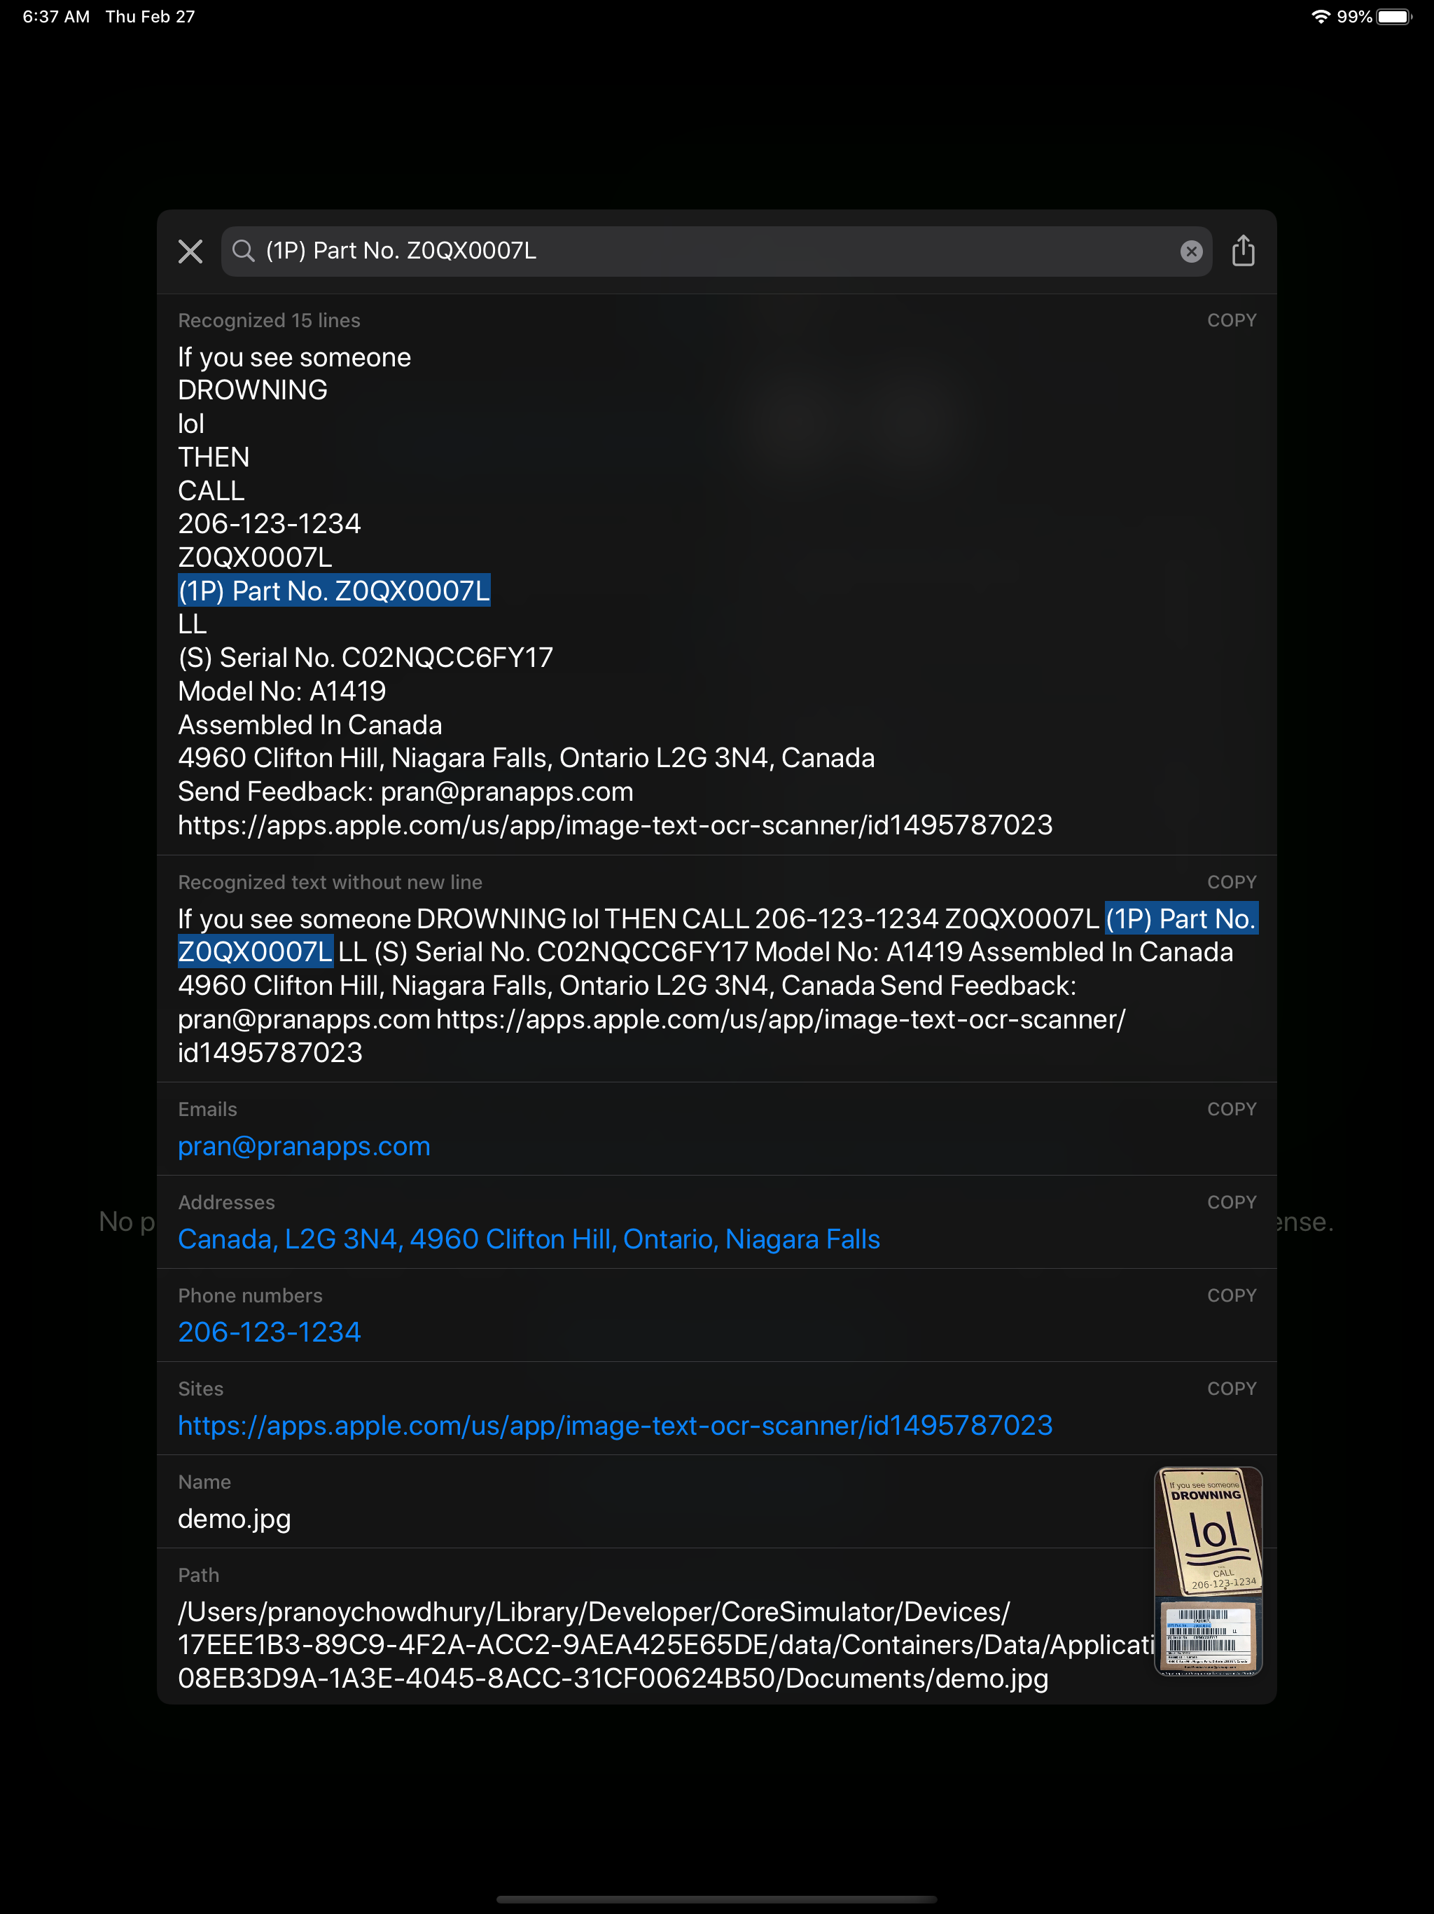Copy the detected Phone numbers
1434x1914 pixels.
1232,1295
